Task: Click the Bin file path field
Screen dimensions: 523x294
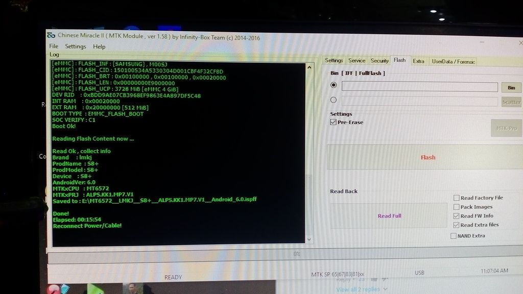Action: [419, 87]
